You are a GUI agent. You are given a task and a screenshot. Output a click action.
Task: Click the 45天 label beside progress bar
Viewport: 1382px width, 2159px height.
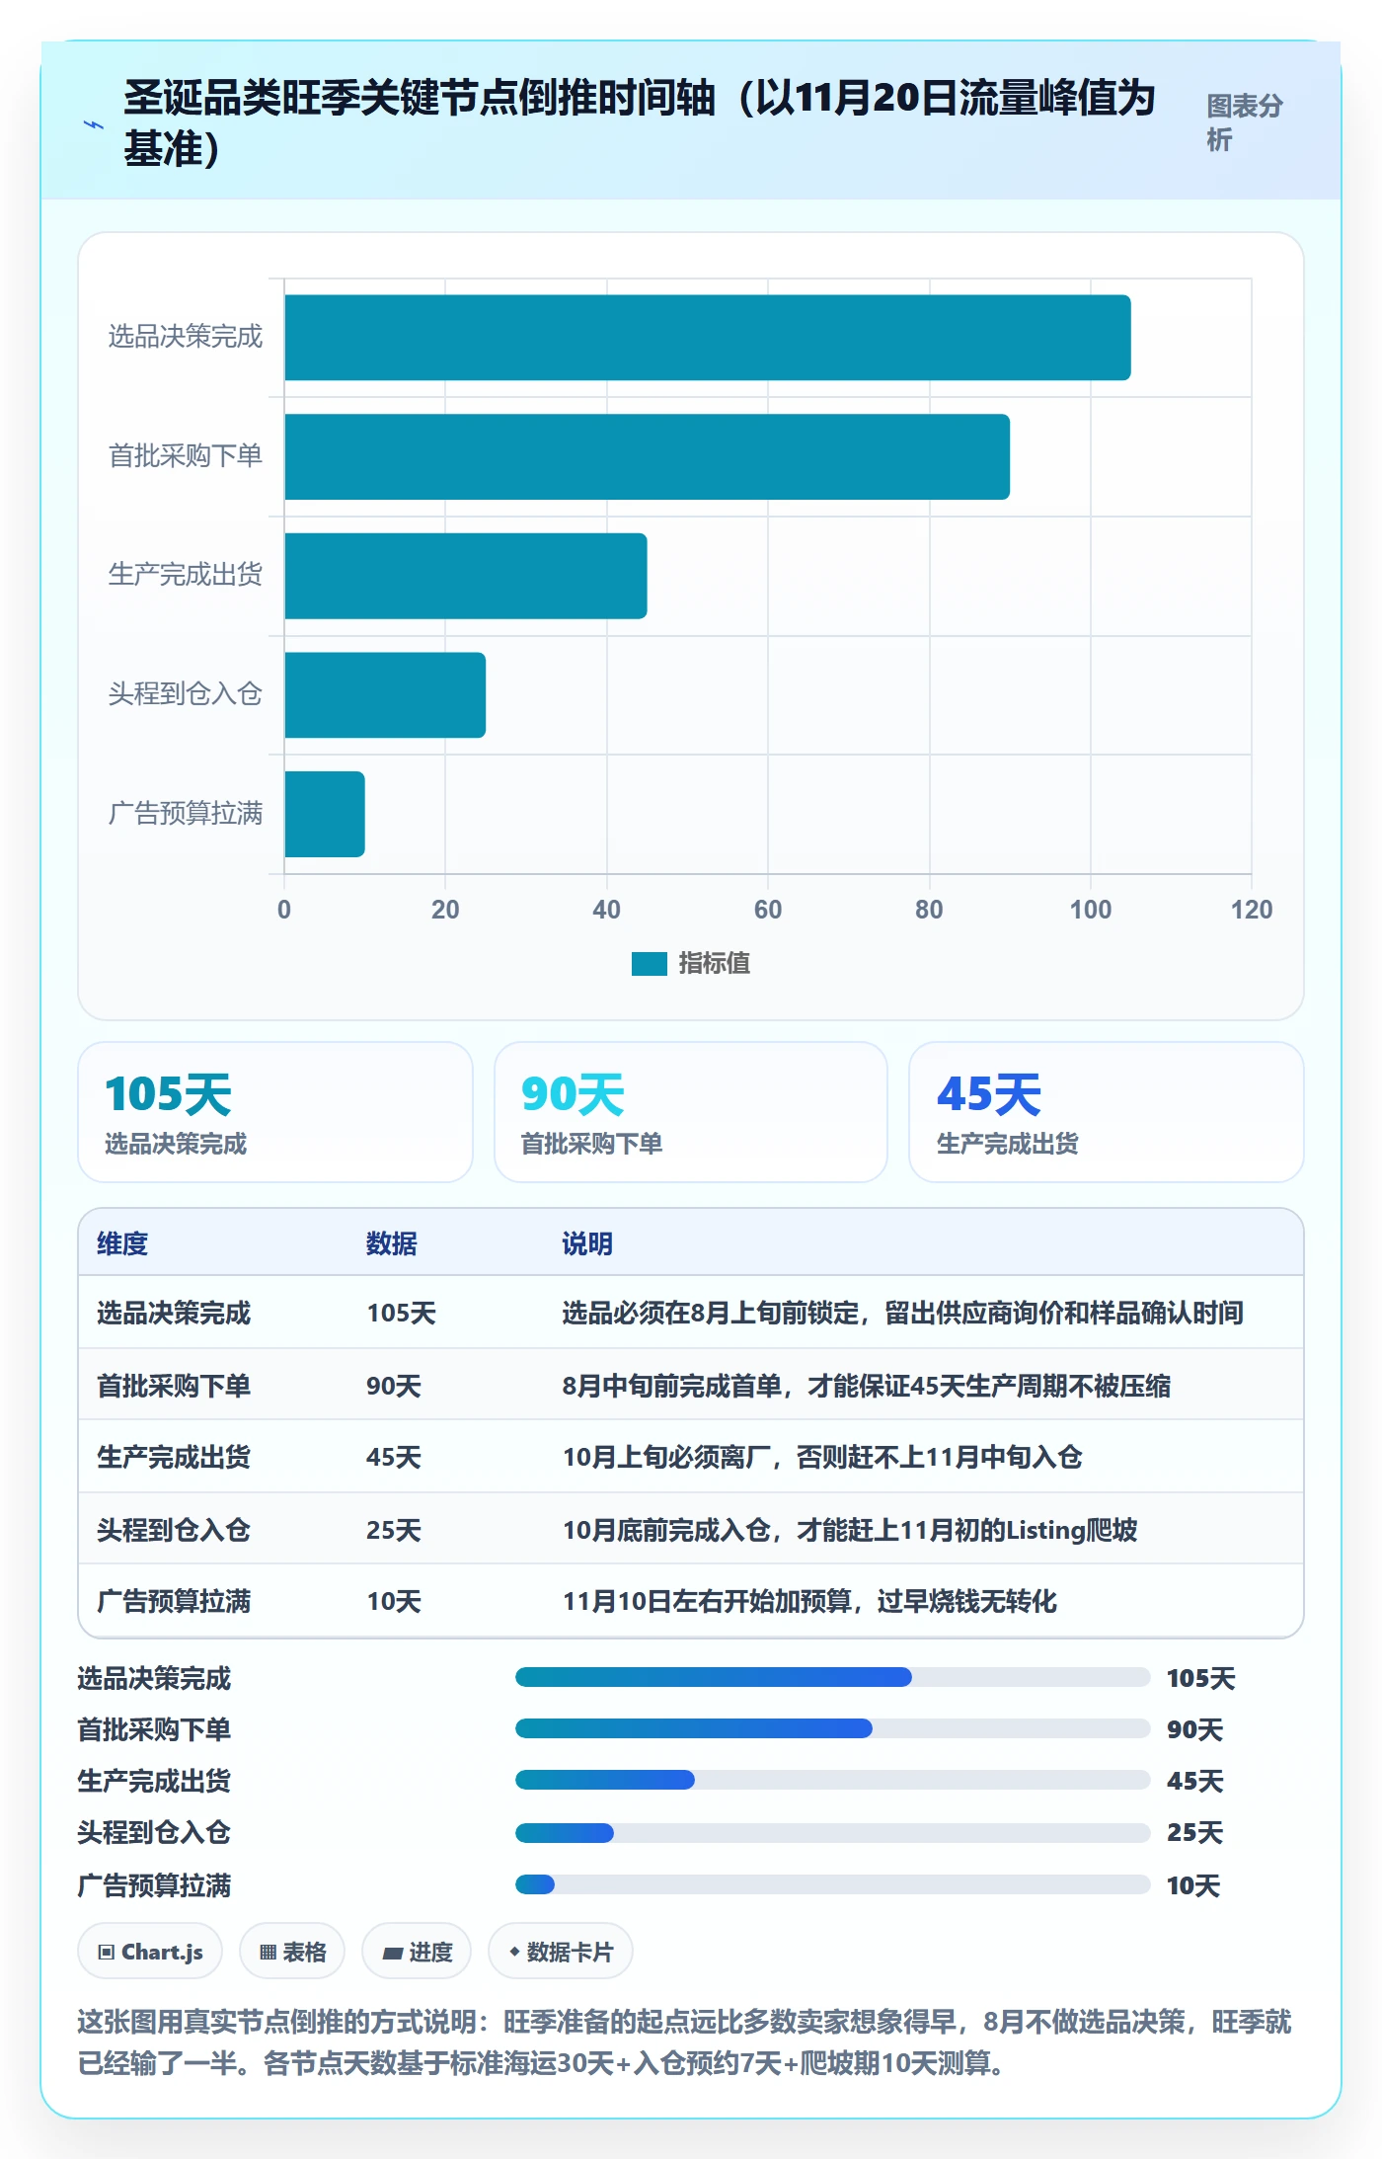(x=1194, y=1781)
